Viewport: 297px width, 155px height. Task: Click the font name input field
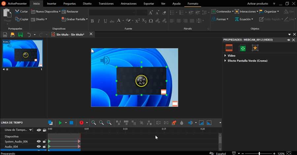pos(112,13)
